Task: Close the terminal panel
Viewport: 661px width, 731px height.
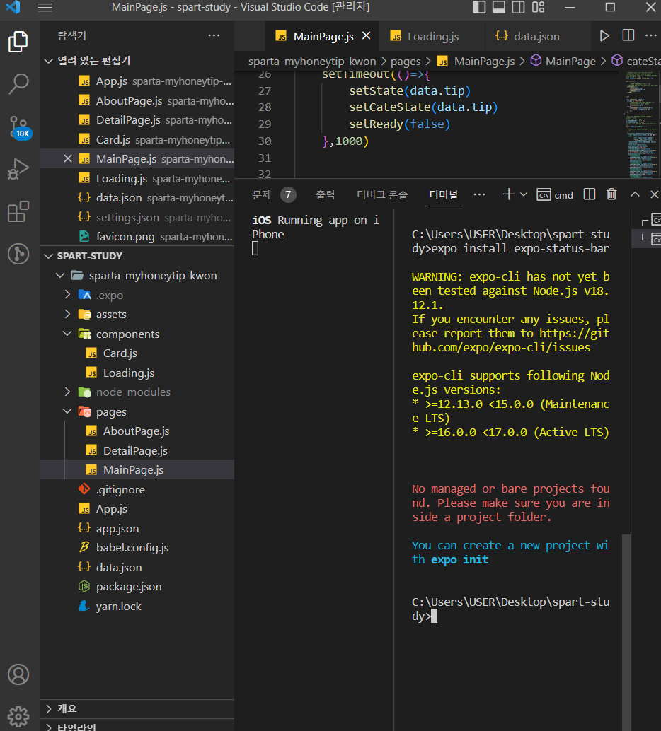Action: (x=655, y=194)
